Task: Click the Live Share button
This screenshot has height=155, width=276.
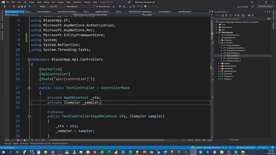Action: 242,7
